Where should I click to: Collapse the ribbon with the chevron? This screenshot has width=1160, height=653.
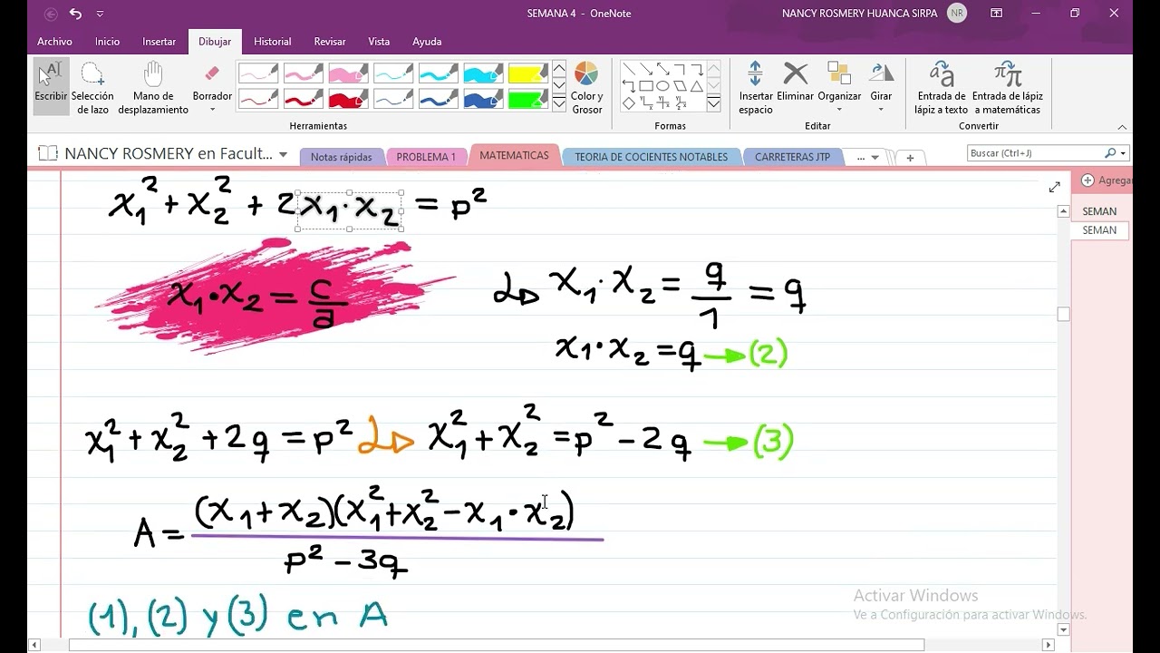[x=1122, y=127]
